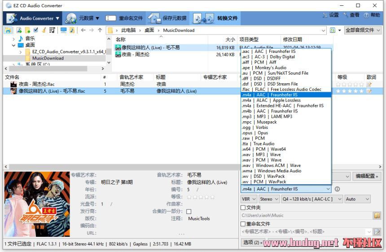This screenshot has height=252, width=386.
Task: Enable the 重命名文件 checkbox in output panel
Action: 243,224
